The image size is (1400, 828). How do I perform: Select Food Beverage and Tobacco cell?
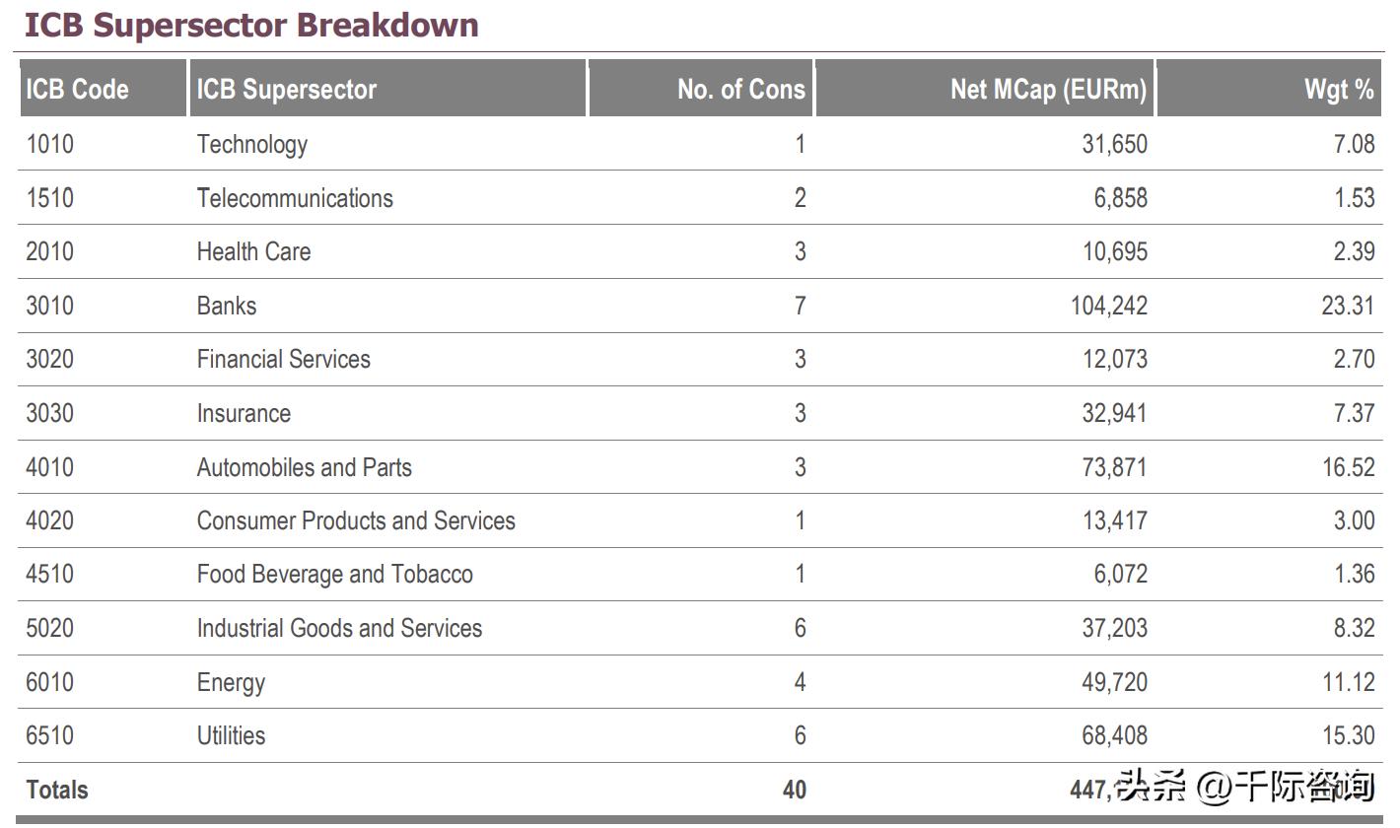[335, 575]
